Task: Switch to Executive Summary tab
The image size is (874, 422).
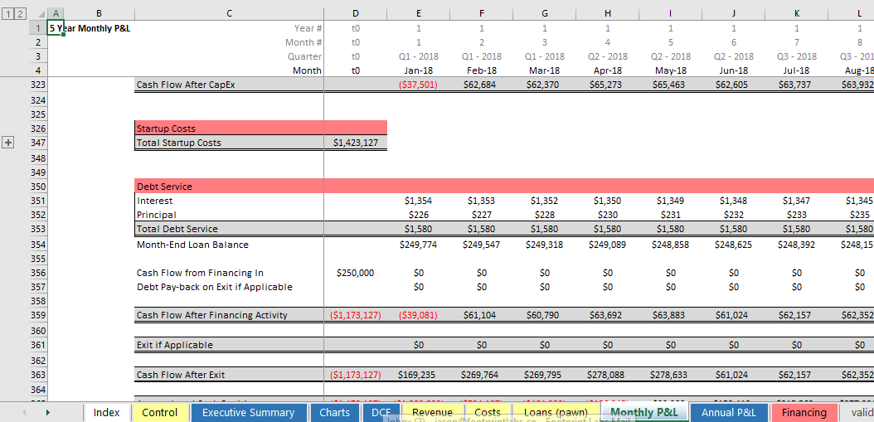Action: pos(248,413)
